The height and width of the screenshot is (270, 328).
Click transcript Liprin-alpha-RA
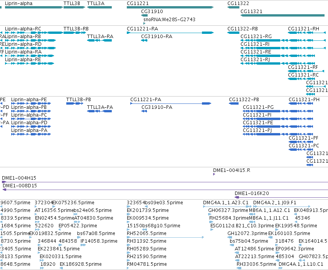click(x=30, y=56)
